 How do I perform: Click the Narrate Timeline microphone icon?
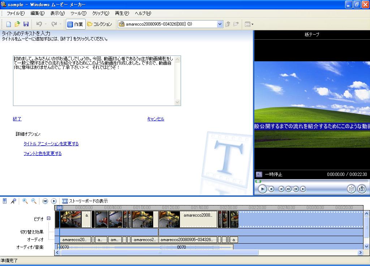point(13,201)
